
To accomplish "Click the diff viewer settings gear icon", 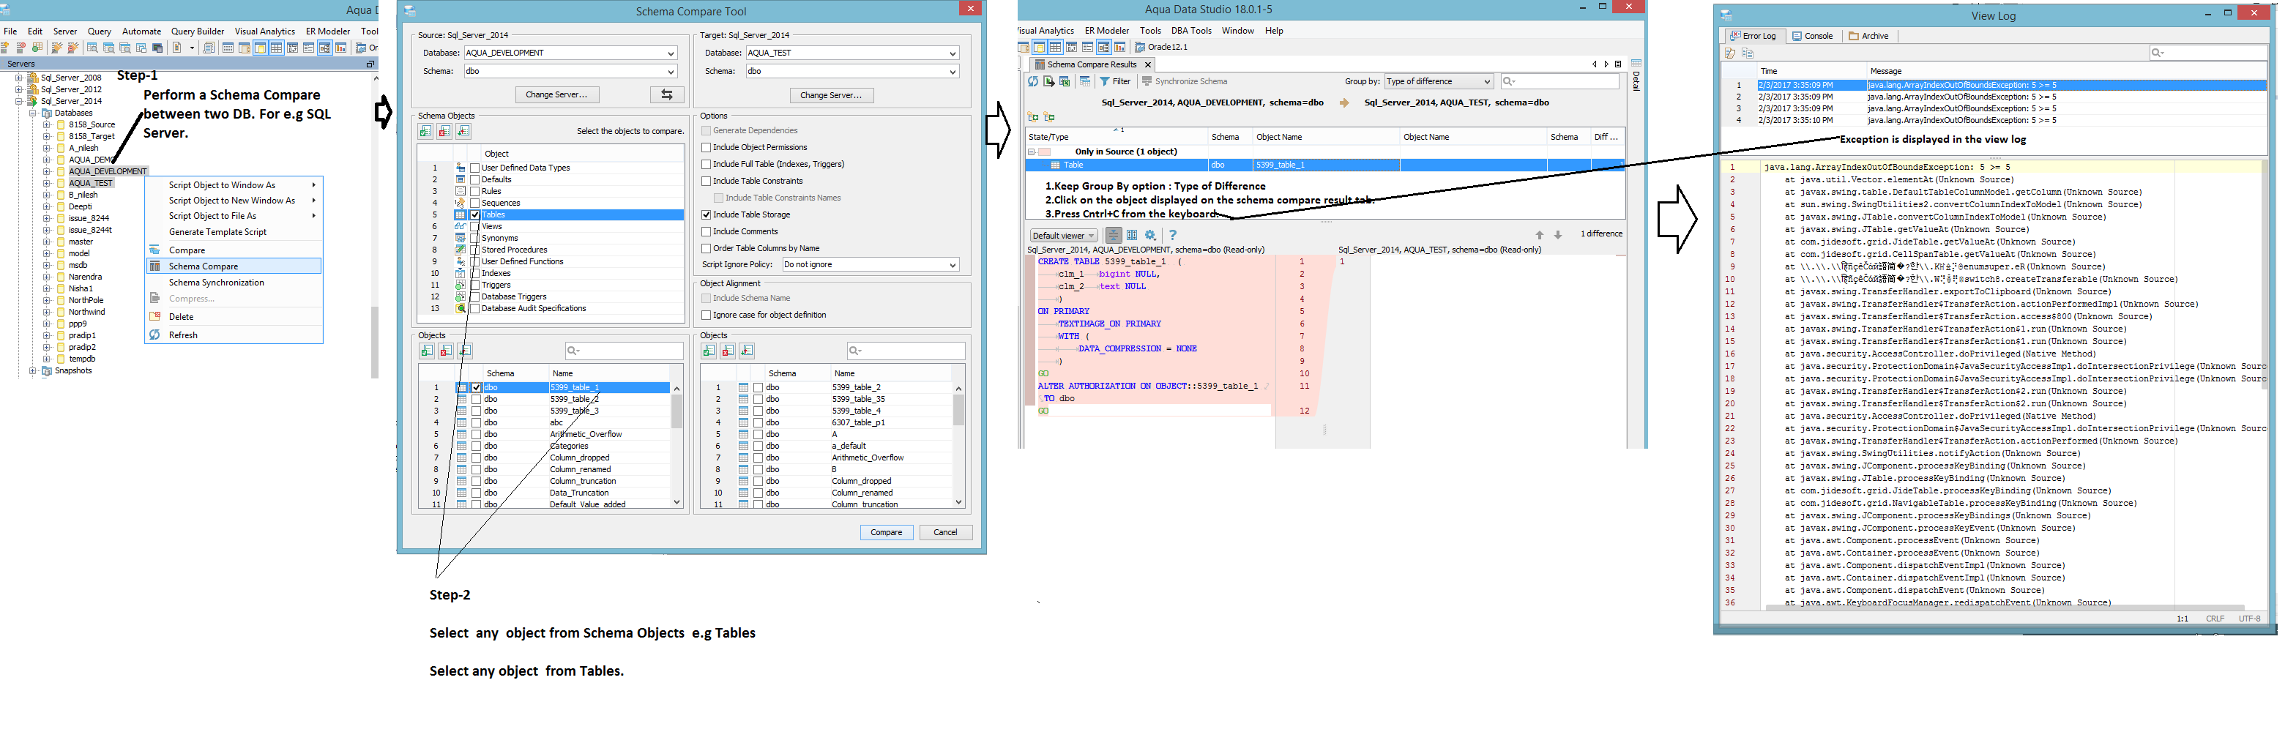I will 1151,236.
